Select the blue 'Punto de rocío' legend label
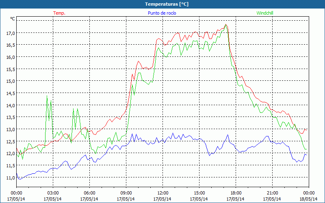Viewport: 325px width, 203px height. click(x=162, y=13)
